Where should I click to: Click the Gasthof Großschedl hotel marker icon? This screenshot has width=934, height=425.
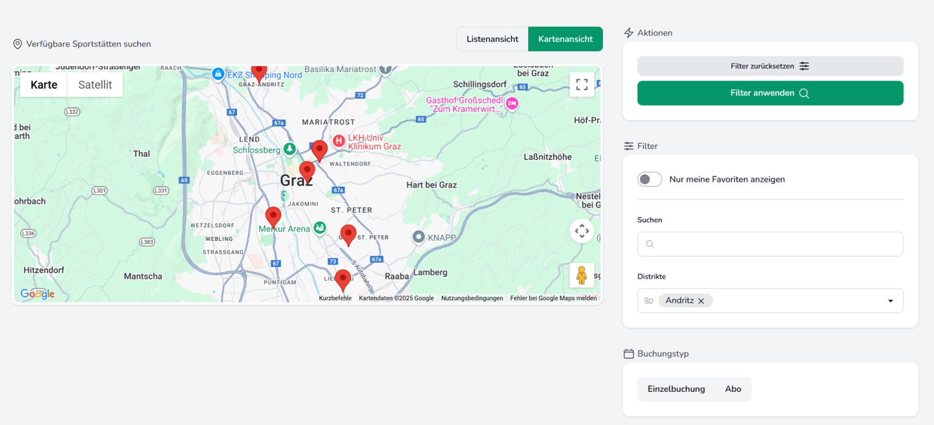512,103
